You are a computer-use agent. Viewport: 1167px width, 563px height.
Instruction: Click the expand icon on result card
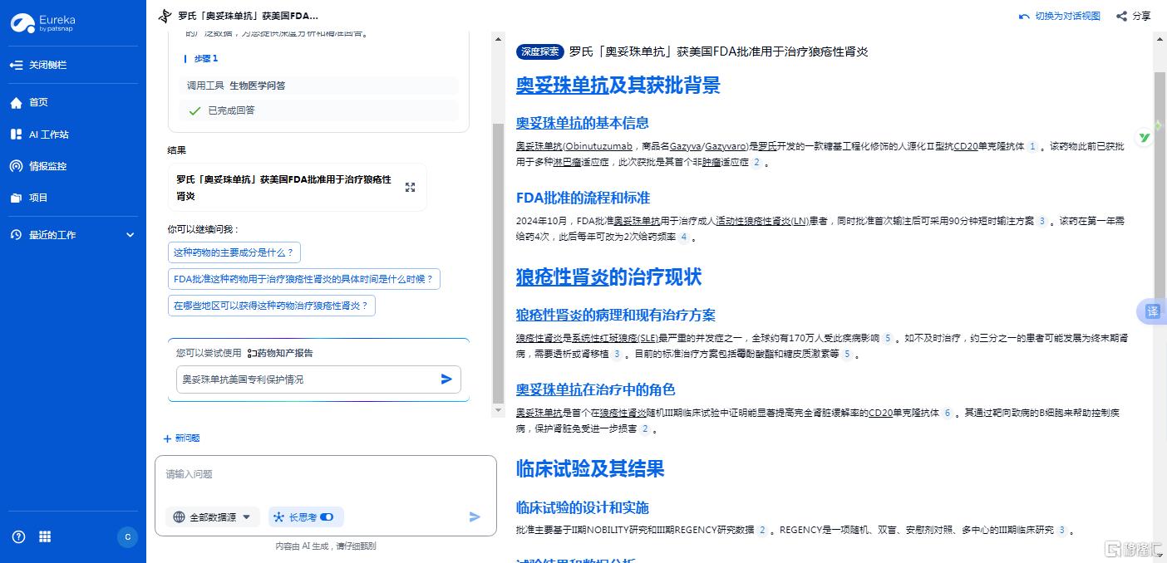(x=410, y=187)
